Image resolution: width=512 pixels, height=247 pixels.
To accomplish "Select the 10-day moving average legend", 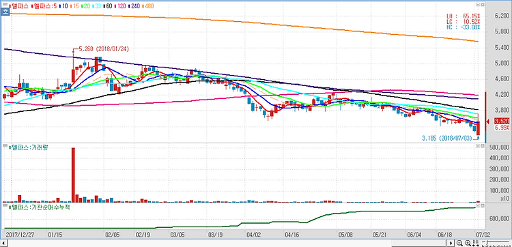I will (63, 6).
